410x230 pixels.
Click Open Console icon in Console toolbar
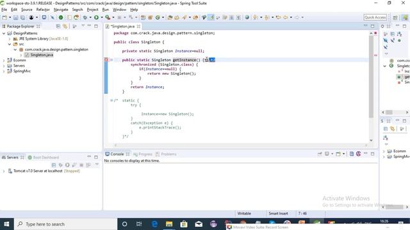(x=338, y=154)
